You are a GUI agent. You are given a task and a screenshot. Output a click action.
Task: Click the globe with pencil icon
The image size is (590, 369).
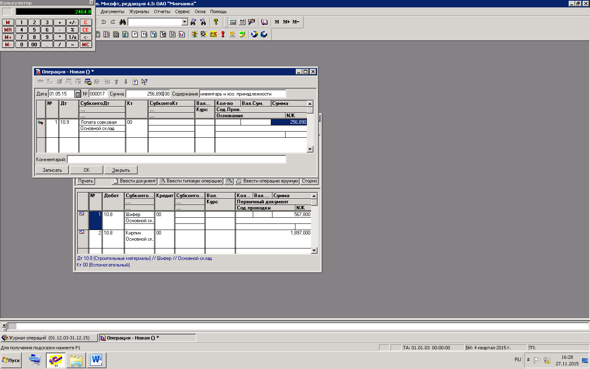click(264, 34)
